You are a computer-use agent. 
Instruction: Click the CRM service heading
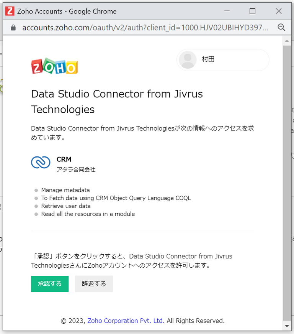64,160
